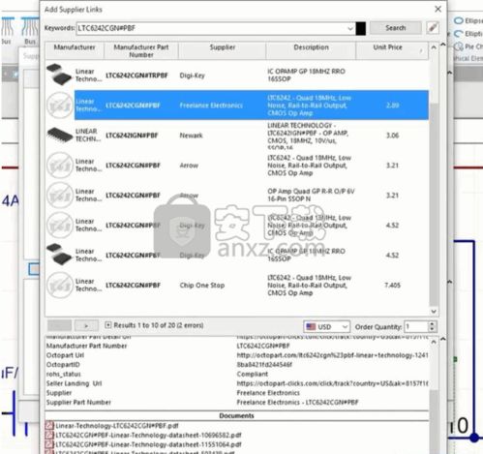Click the Newark supplier cell
The width and height of the screenshot is (483, 454).
tap(191, 136)
